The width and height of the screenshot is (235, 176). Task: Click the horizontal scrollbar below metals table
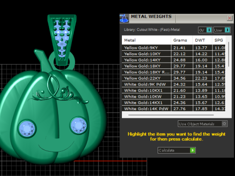[171, 115]
